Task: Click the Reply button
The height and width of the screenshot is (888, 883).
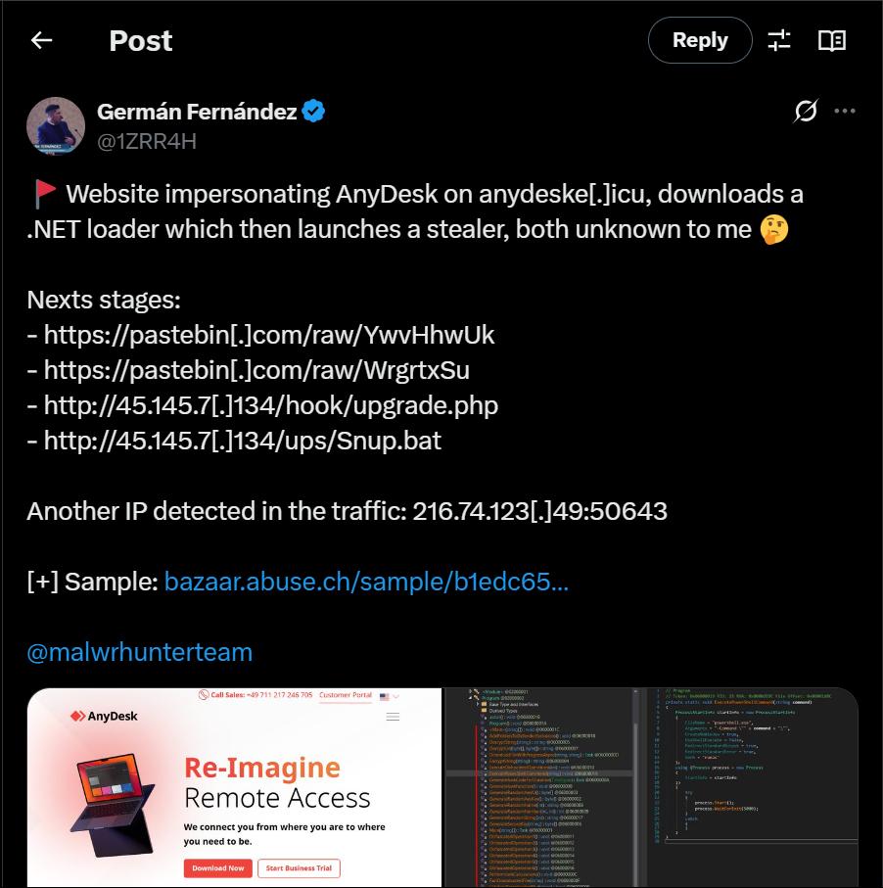Action: [x=699, y=40]
